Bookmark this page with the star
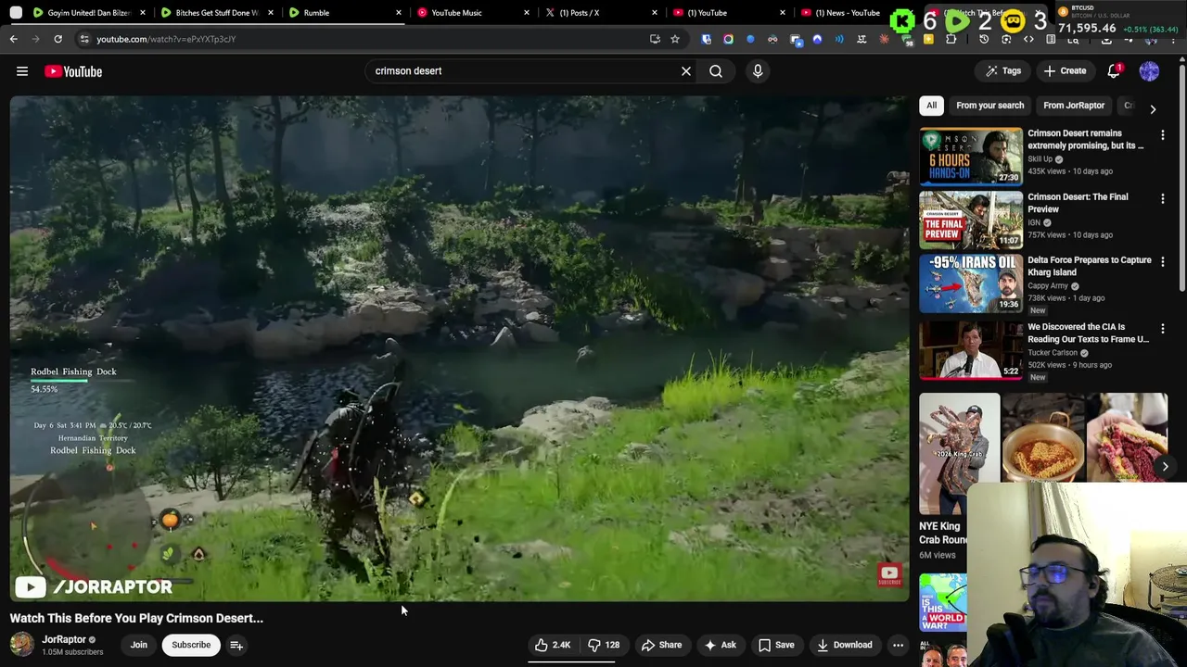Screen dimensions: 1187x667 coord(675,39)
